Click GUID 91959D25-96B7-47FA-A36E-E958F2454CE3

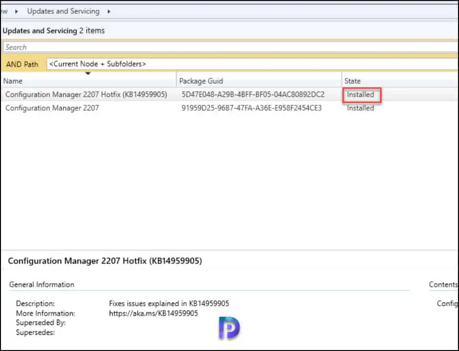251,108
